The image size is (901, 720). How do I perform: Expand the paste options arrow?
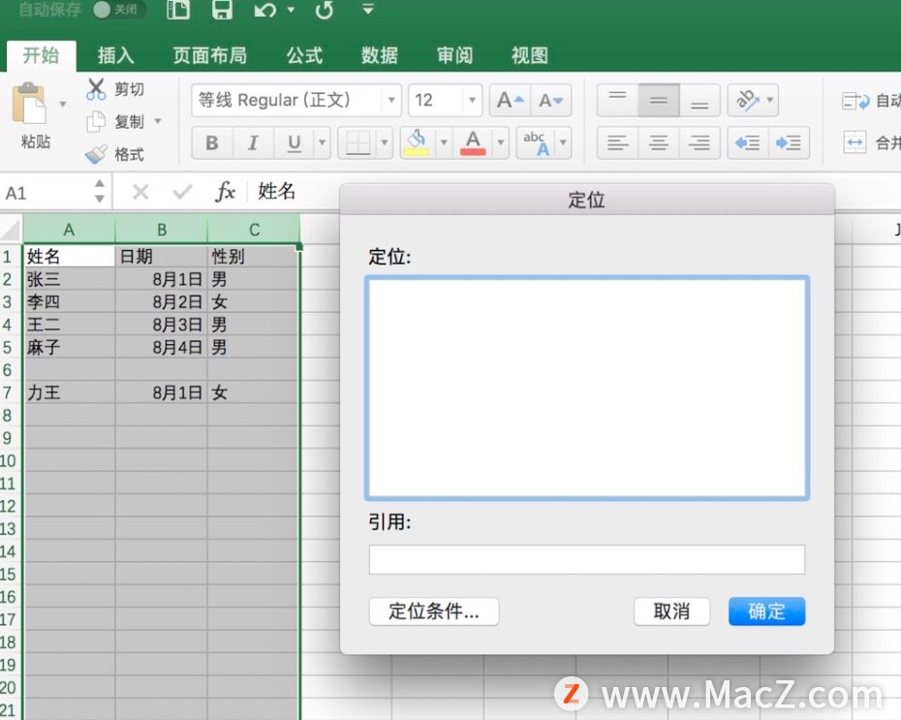click(63, 104)
